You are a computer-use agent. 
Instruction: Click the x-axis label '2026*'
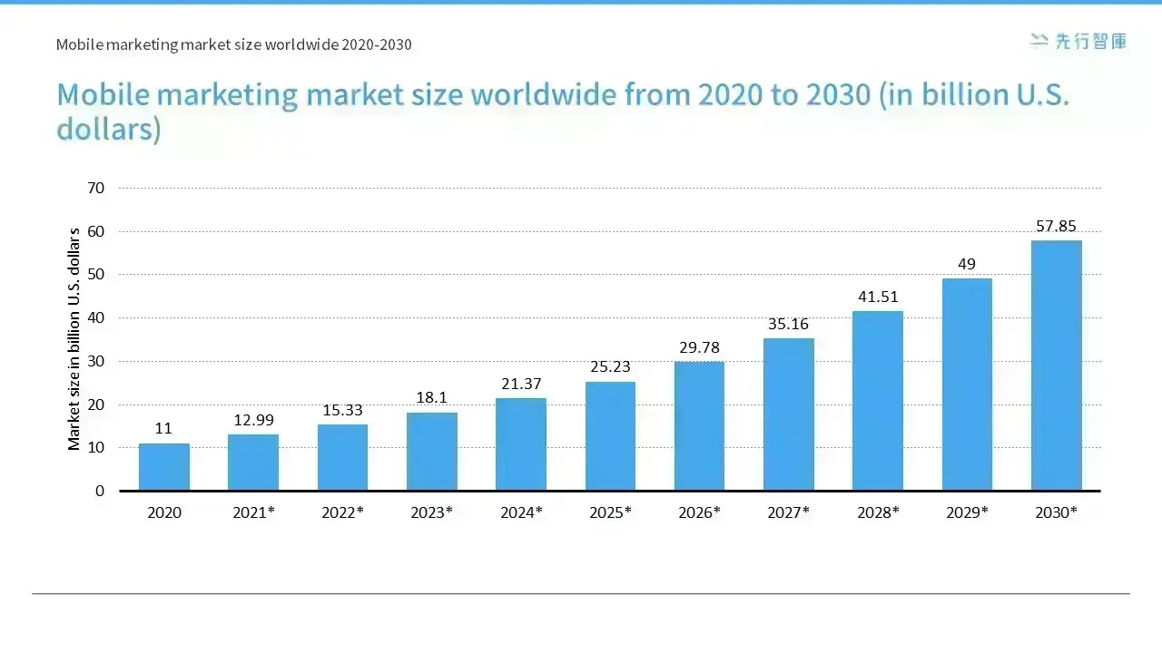click(x=699, y=512)
